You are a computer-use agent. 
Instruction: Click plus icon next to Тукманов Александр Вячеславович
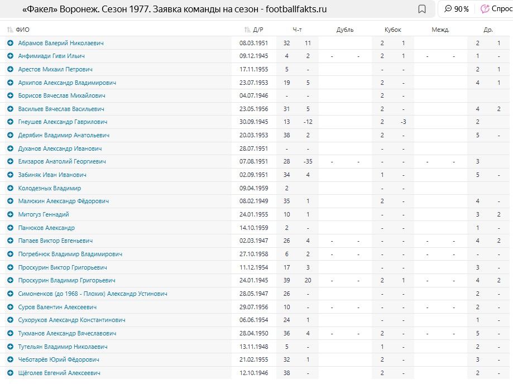10,333
